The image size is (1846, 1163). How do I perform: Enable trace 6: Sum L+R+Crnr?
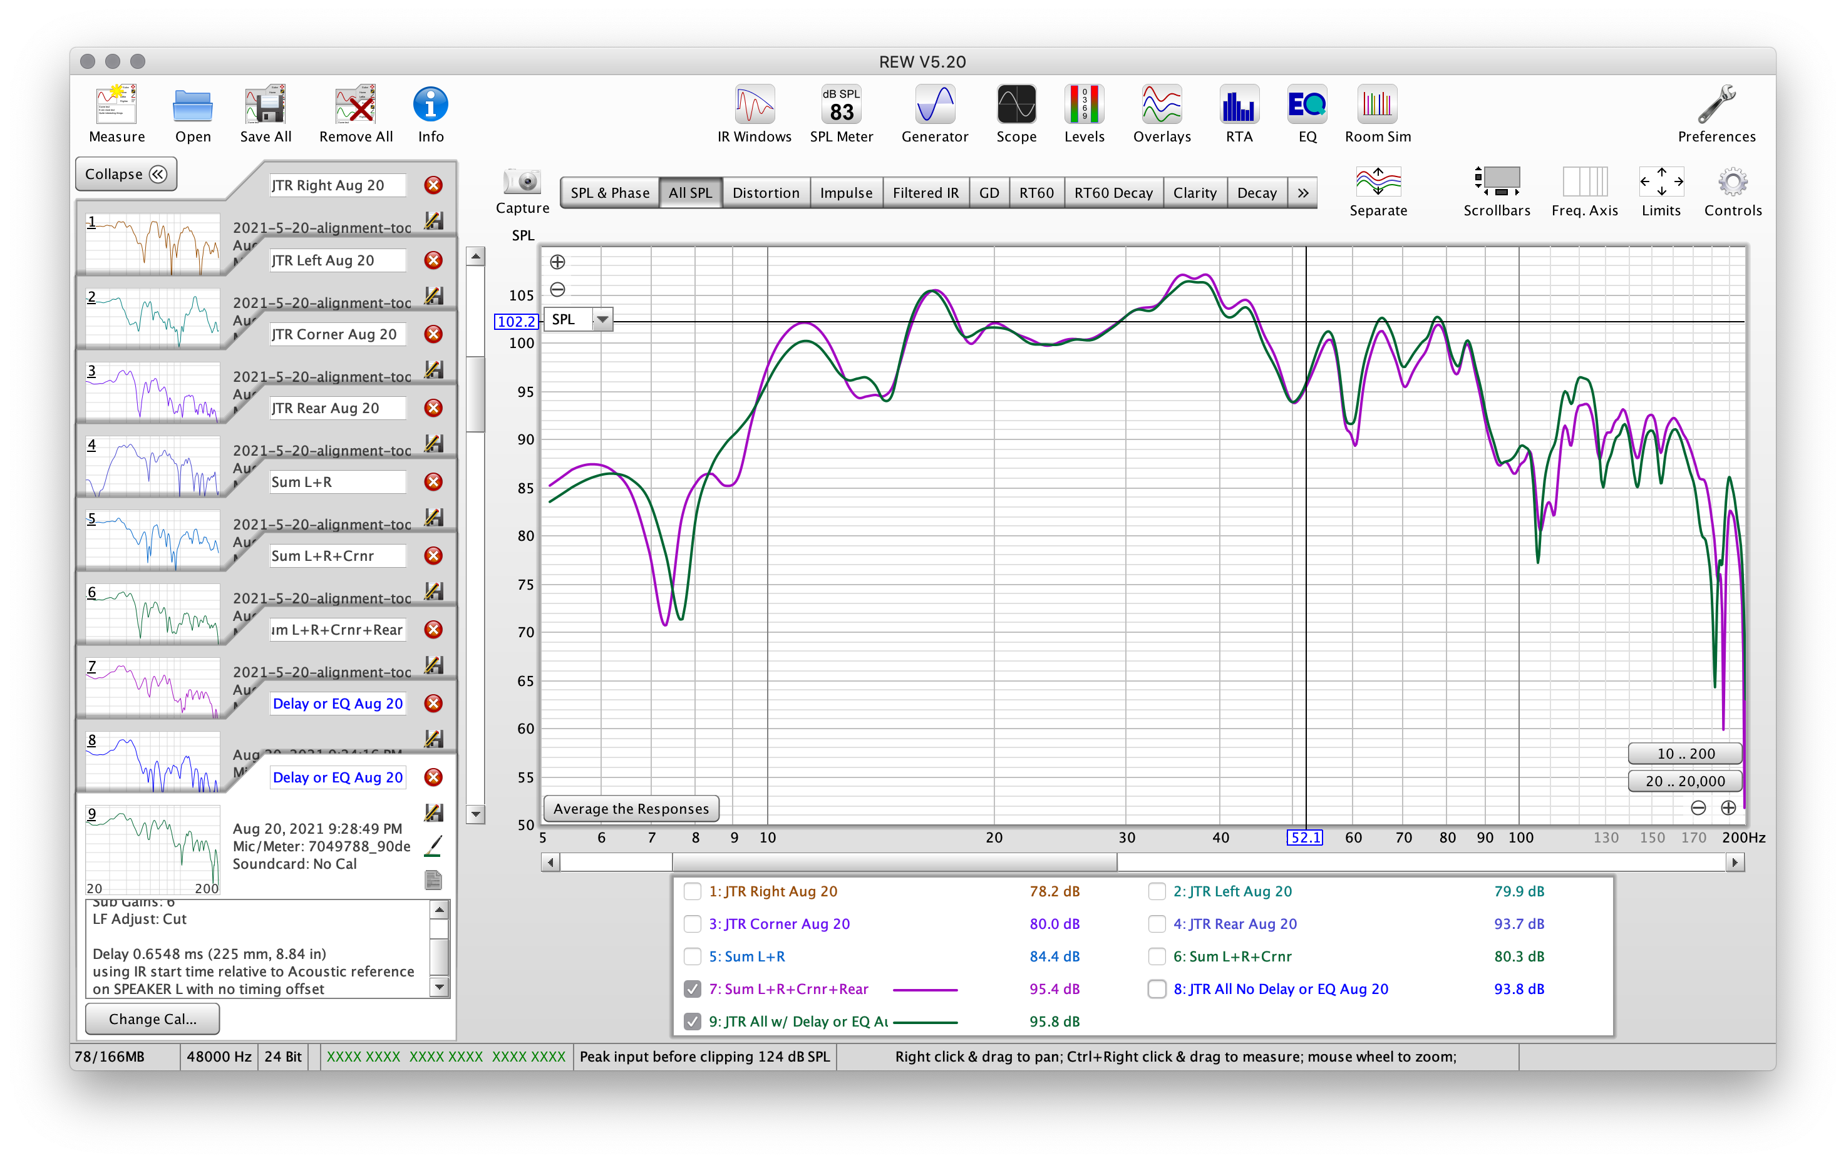coord(1157,956)
